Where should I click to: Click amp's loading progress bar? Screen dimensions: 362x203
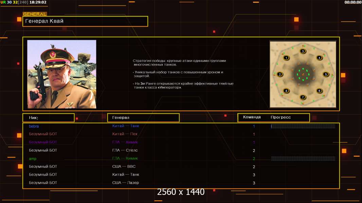point(303,158)
